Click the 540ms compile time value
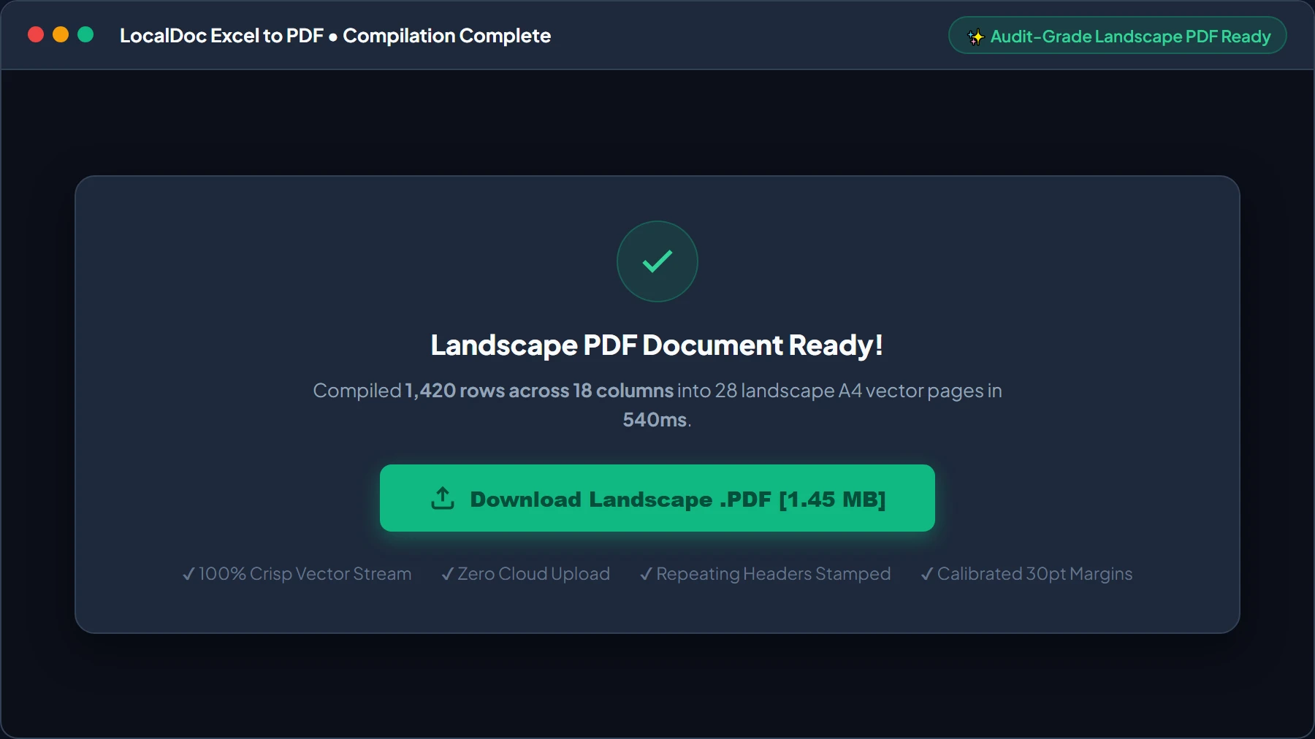 pos(655,420)
